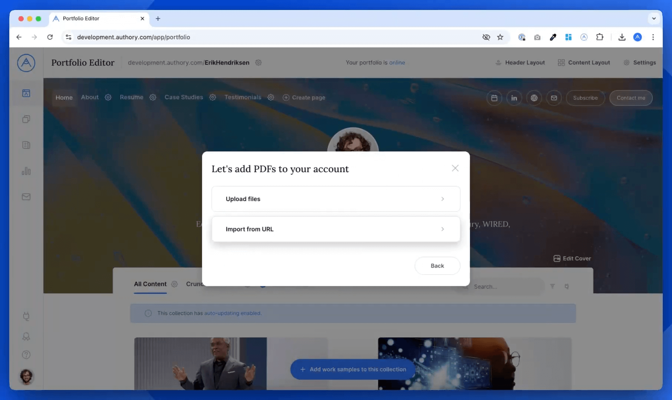Click the calendar icon in the portfolio header
Image resolution: width=672 pixels, height=400 pixels.
click(494, 98)
